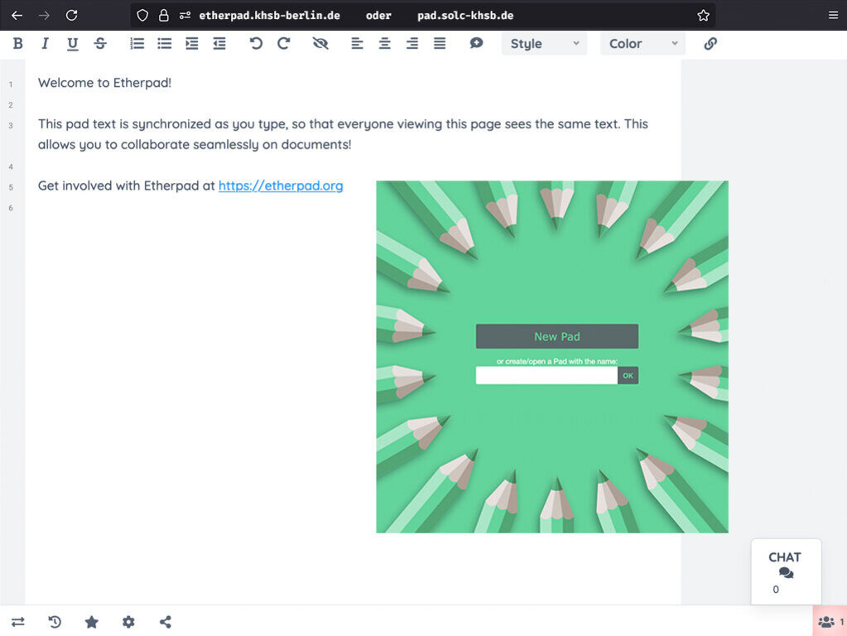Open tracking protection shield

tap(142, 15)
